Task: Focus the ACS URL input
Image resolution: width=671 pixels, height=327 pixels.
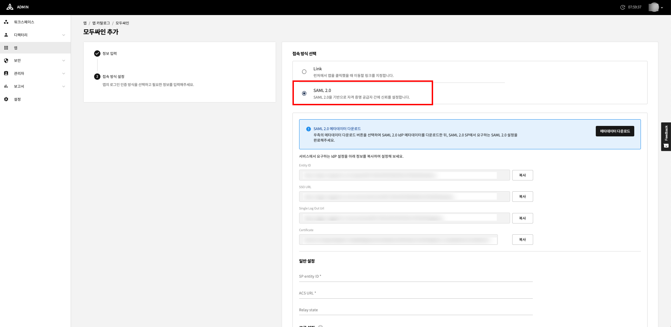Action: point(416,293)
